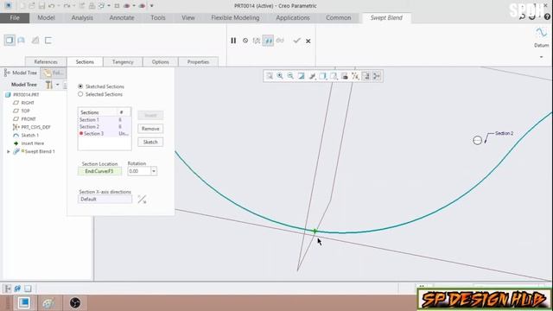Viewport: 553px width, 311px height.
Task: Open the Applications ribbon tab
Action: [293, 17]
